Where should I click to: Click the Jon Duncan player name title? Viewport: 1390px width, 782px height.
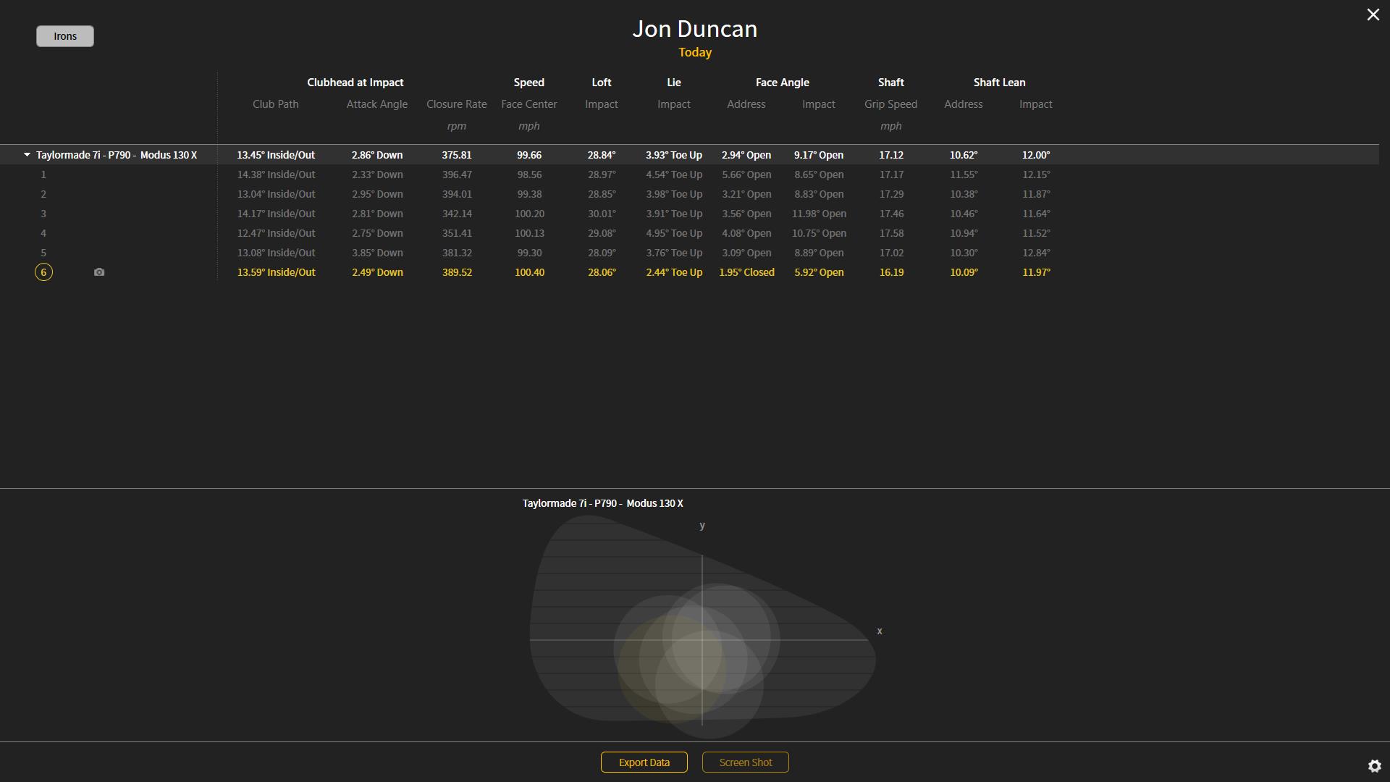coord(695,29)
